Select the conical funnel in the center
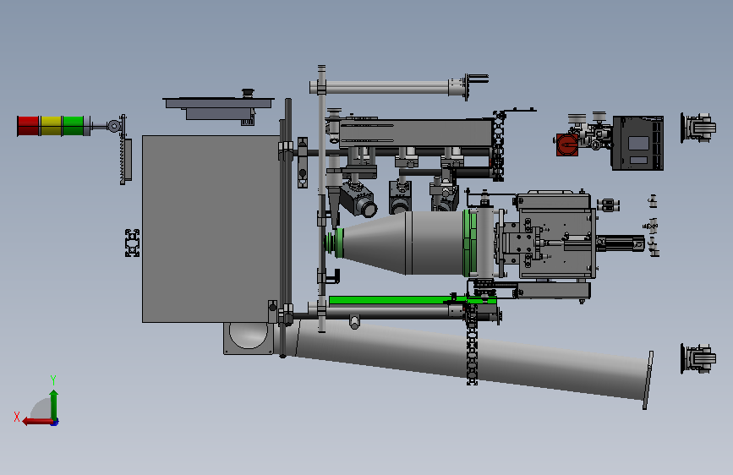The image size is (733, 475). pos(404,243)
